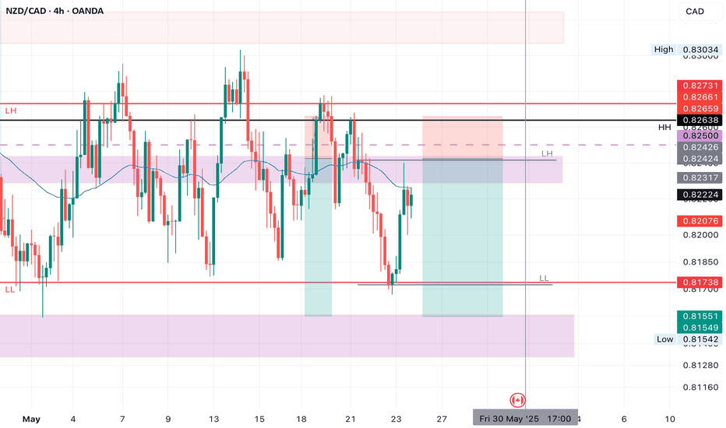Click the red 0.81738 price tag
The height and width of the screenshot is (428, 726).
pos(700,282)
